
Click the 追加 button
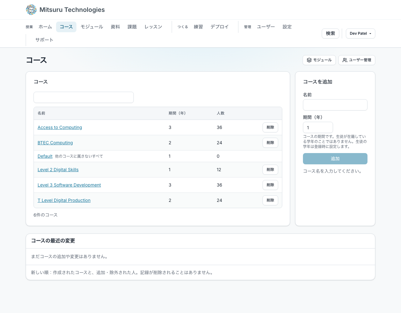[335, 159]
